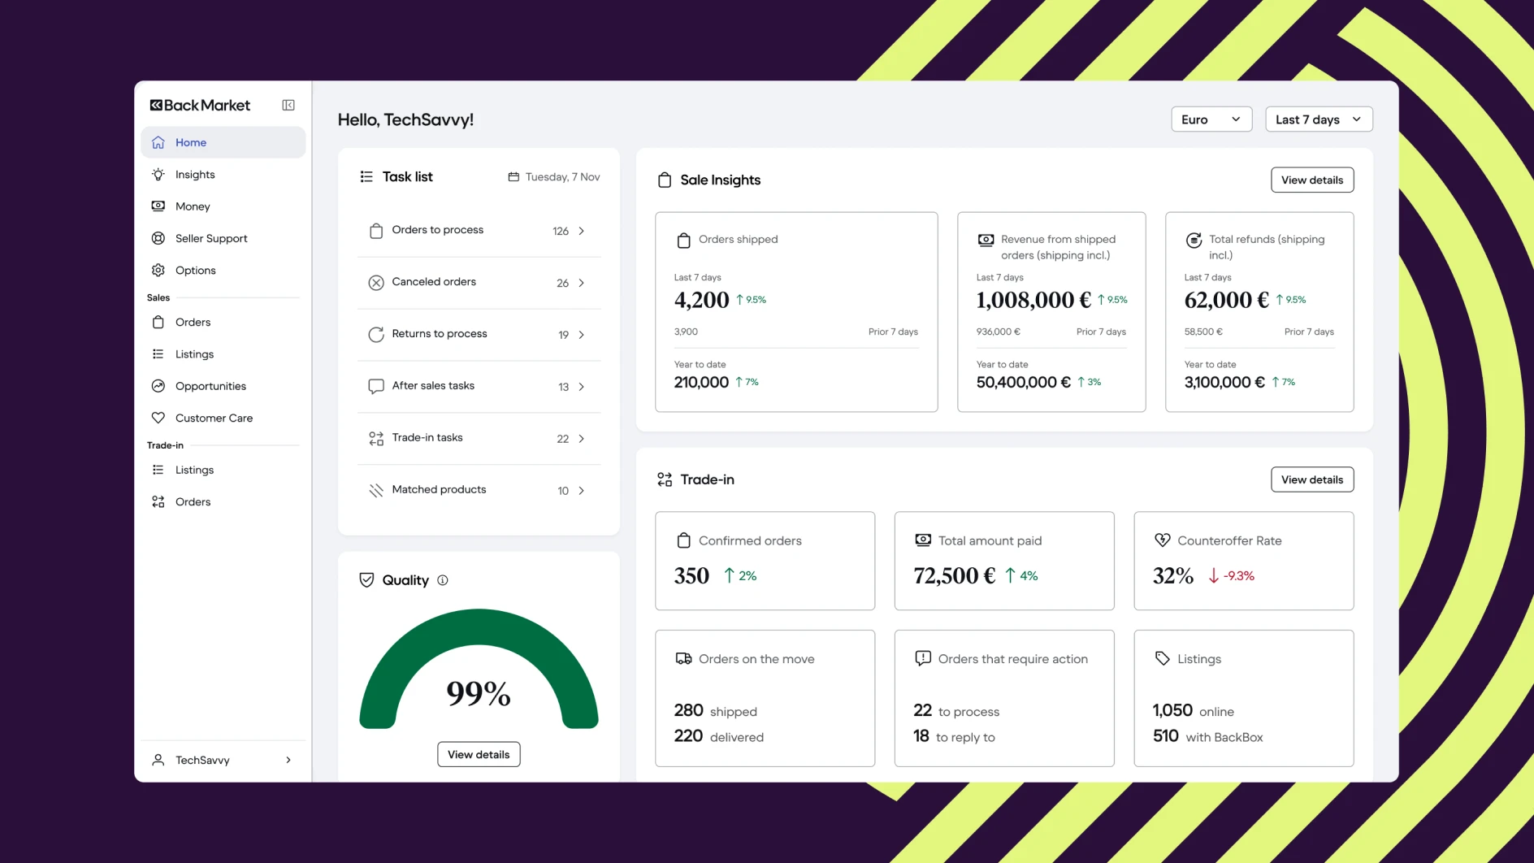Screen dimensions: 1534x863
Task: Click the Task list header icon
Action: click(x=366, y=176)
